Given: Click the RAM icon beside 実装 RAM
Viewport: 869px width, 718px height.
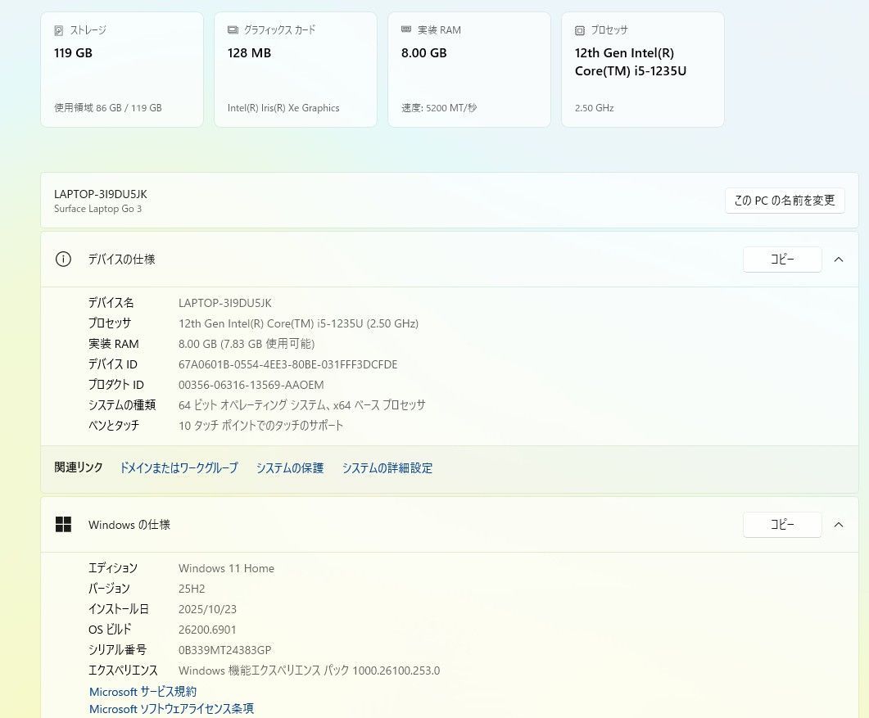Looking at the screenshot, I should pyautogui.click(x=406, y=29).
